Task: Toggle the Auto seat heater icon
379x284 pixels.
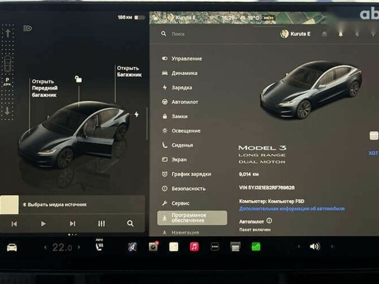Action: click(x=99, y=245)
